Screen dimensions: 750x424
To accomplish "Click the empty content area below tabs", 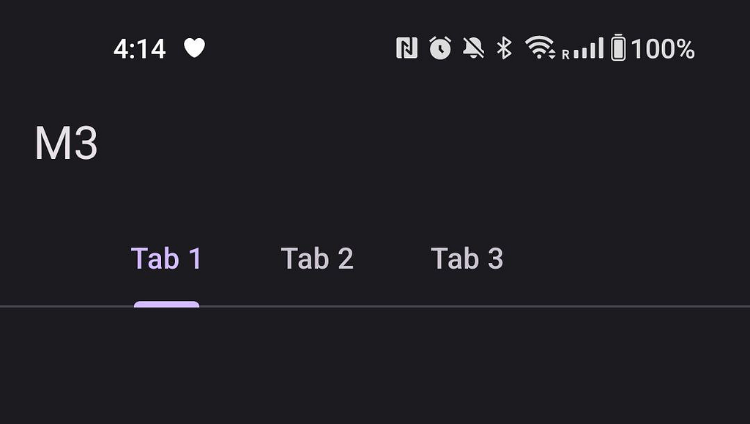I will click(x=375, y=366).
